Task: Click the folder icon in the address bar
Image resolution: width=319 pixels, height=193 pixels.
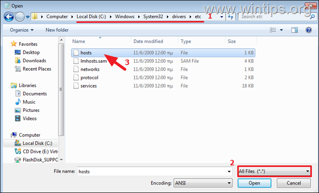Action: pos(35,17)
